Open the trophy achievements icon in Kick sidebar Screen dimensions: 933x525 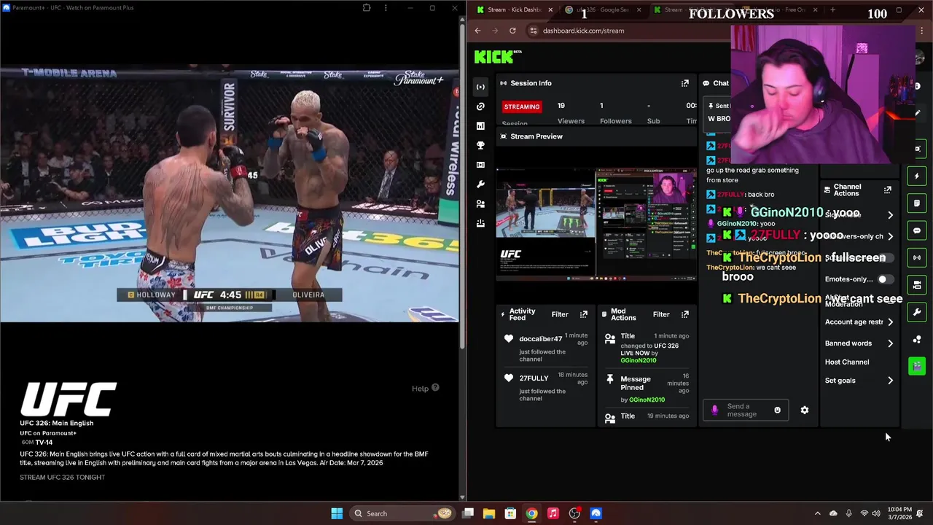(x=480, y=145)
